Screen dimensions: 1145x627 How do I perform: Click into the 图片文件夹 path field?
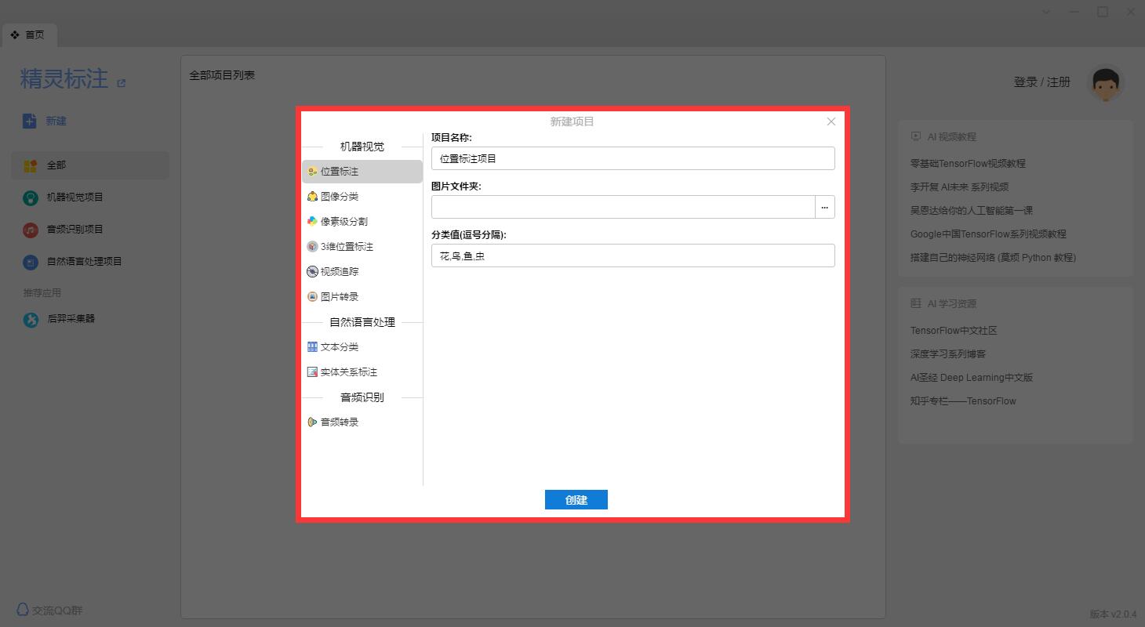tap(623, 207)
